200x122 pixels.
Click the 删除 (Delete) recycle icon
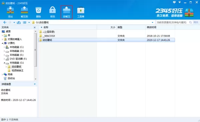[38, 12]
